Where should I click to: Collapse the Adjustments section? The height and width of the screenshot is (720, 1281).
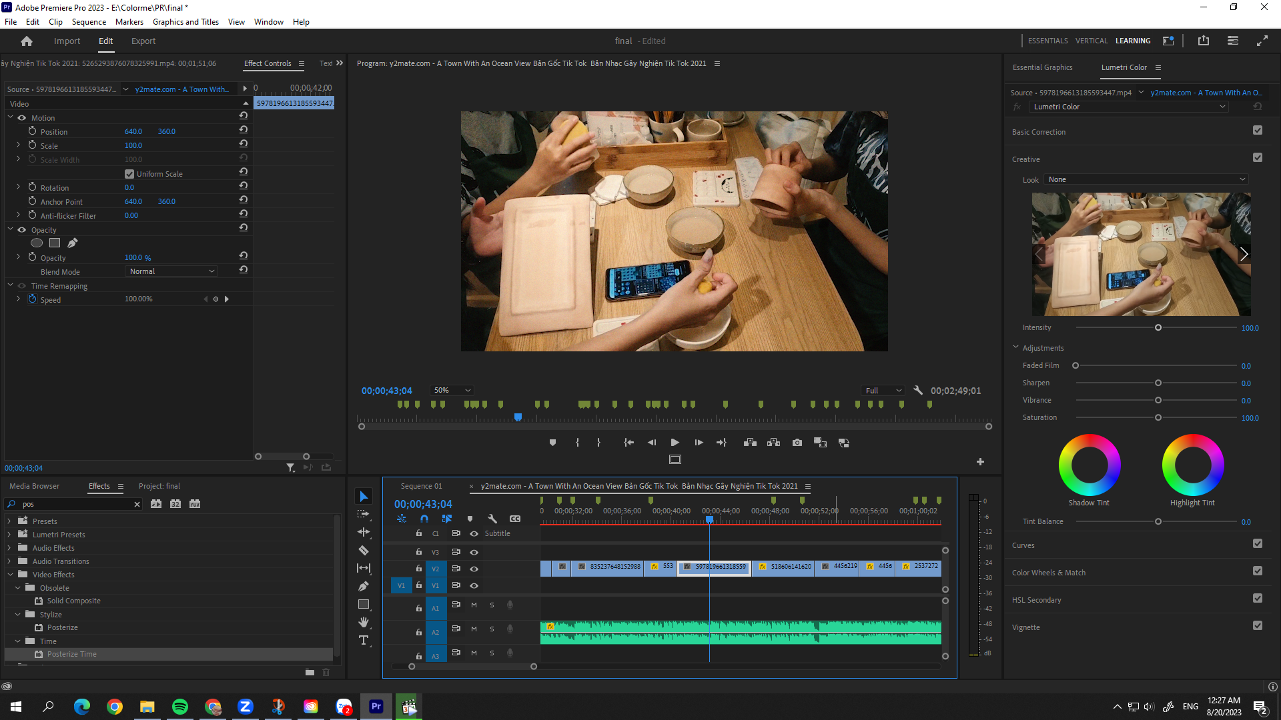1015,347
